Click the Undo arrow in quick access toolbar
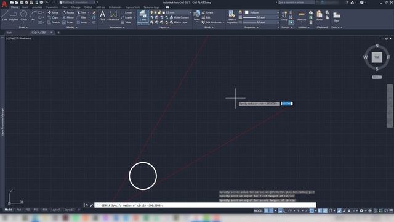The height and width of the screenshot is (222, 394). click(x=47, y=2)
